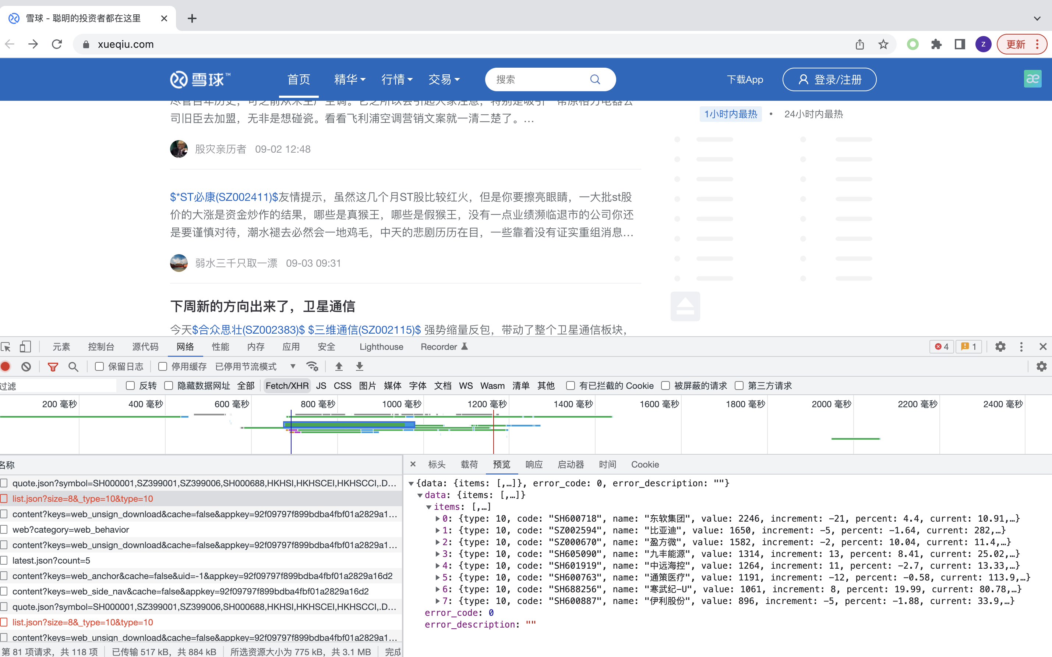The width and height of the screenshot is (1052, 657).
Task: Toggle the browser side panel icon
Action: [960, 44]
